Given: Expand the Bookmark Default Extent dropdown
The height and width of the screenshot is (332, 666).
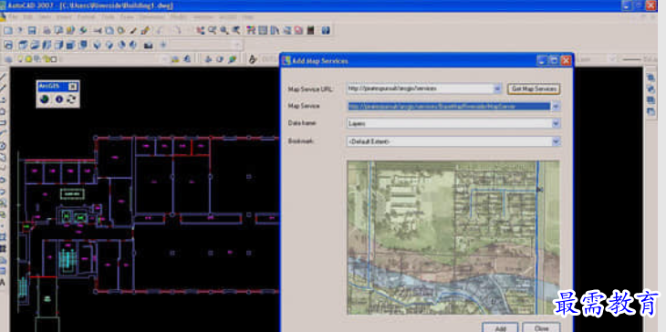Looking at the screenshot, I should [x=556, y=141].
